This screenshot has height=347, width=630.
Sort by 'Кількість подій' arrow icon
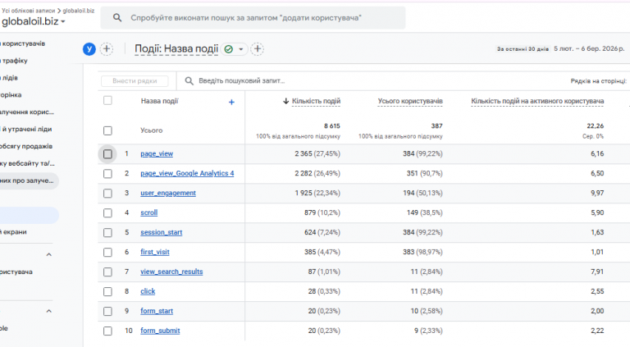pyautogui.click(x=285, y=101)
